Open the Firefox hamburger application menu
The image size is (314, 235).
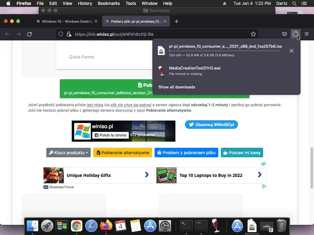click(x=307, y=34)
